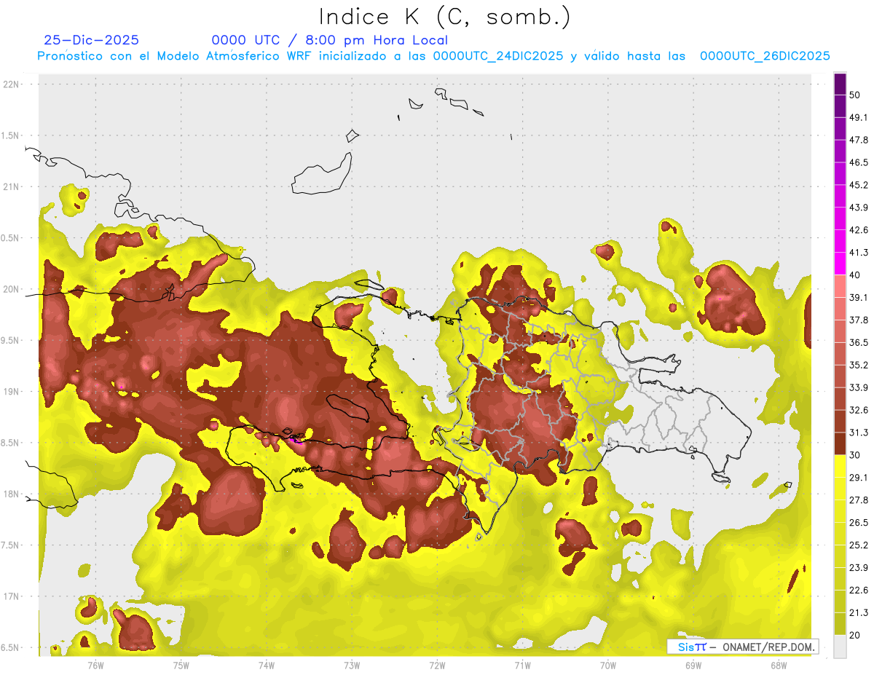The height and width of the screenshot is (675, 874).
Task: Click the colorbar value "47.8"
Action: pyautogui.click(x=859, y=140)
